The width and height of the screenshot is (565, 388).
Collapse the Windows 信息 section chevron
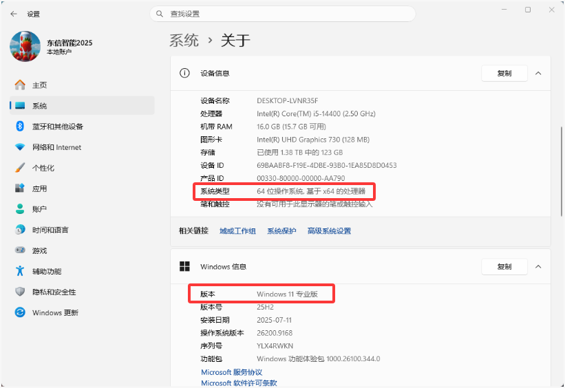[x=538, y=267]
